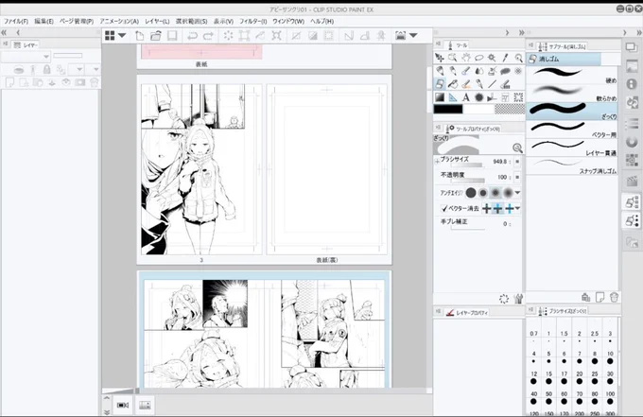Select the レイヤー貫通 eraser sub tool
This screenshot has width=643, height=417.
[x=572, y=148]
